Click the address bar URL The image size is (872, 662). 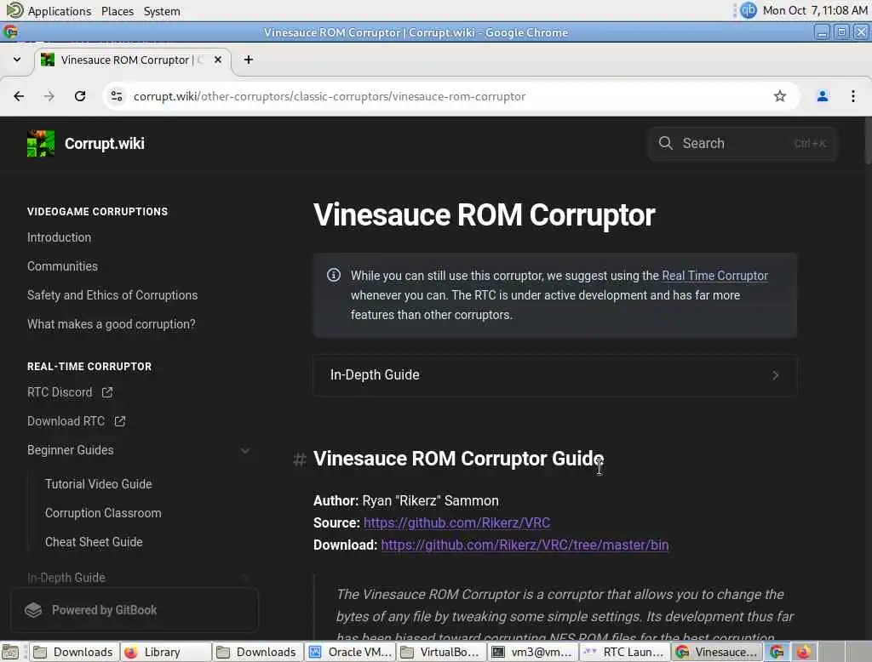pos(330,96)
